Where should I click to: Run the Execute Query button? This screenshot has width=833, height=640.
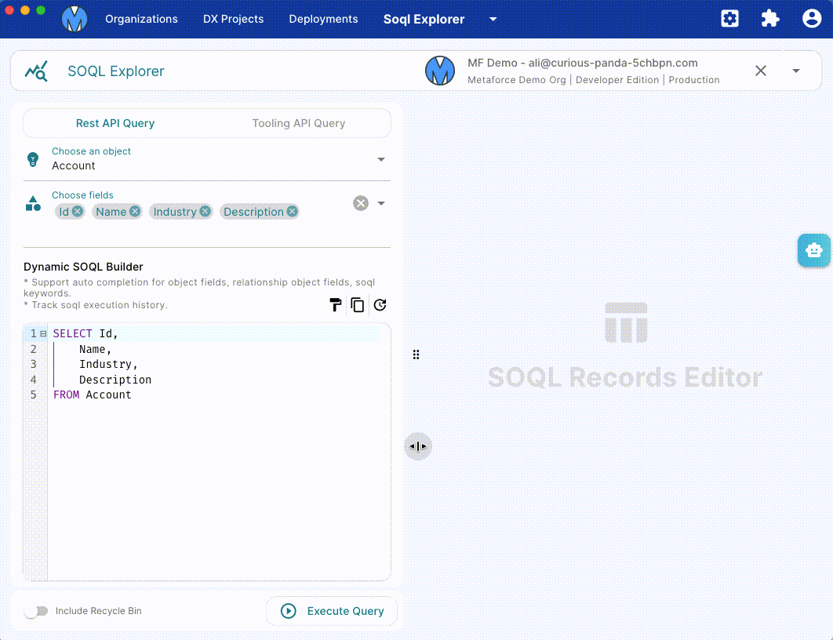[332, 611]
